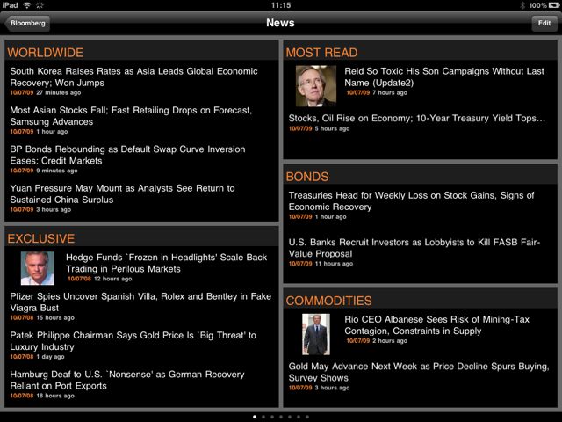This screenshot has width=562, height=422.
Task: Tap the 11:15 clock in status bar
Action: coord(281,5)
